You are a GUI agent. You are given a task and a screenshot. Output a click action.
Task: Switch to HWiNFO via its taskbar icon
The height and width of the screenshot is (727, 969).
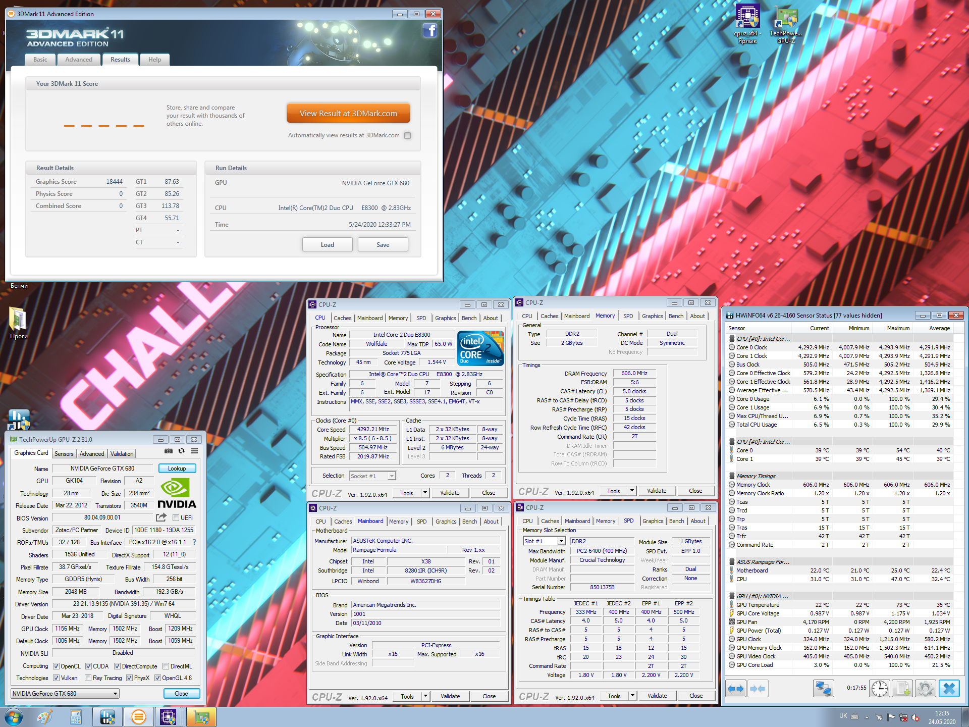pos(107,717)
